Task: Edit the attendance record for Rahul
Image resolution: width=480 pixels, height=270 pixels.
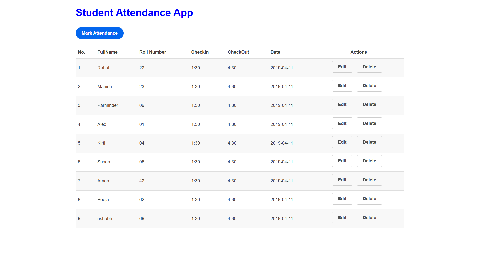Action: (342, 67)
